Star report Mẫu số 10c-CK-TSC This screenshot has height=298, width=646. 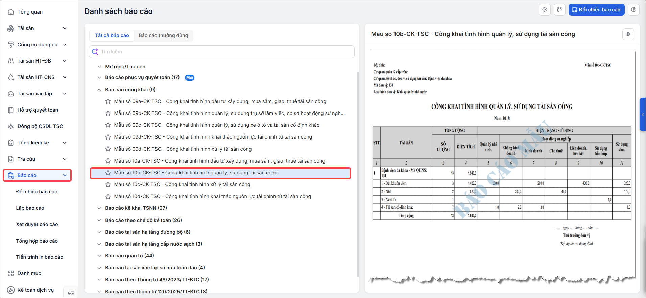(x=108, y=184)
